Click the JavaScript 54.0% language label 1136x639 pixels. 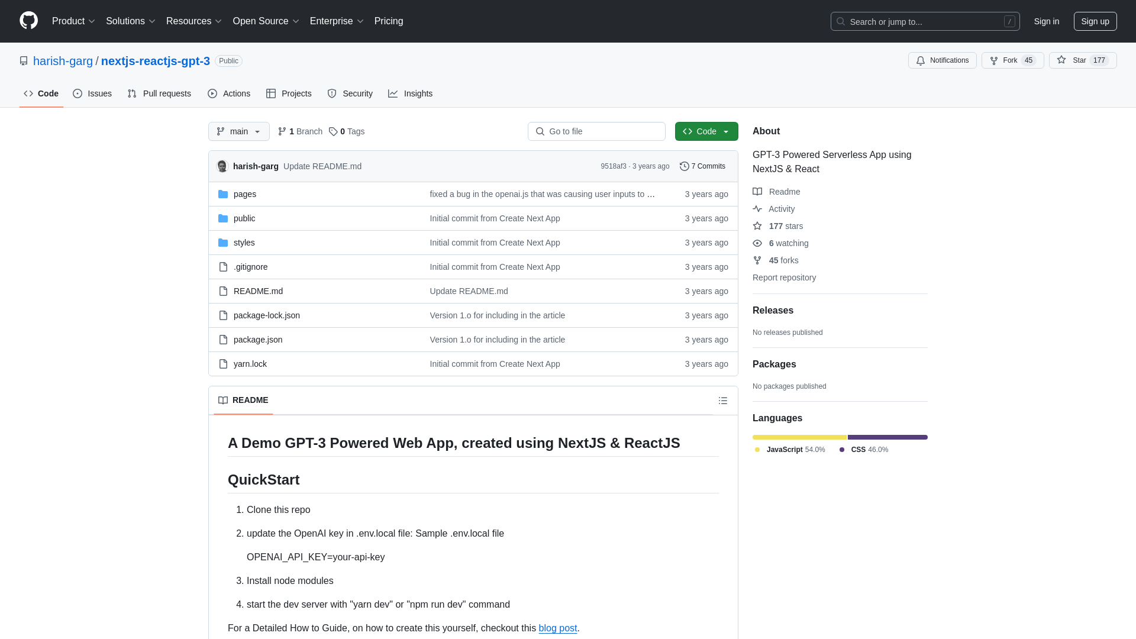click(790, 450)
